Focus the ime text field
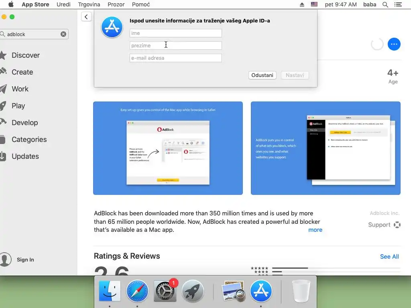The image size is (411, 308). (176, 33)
